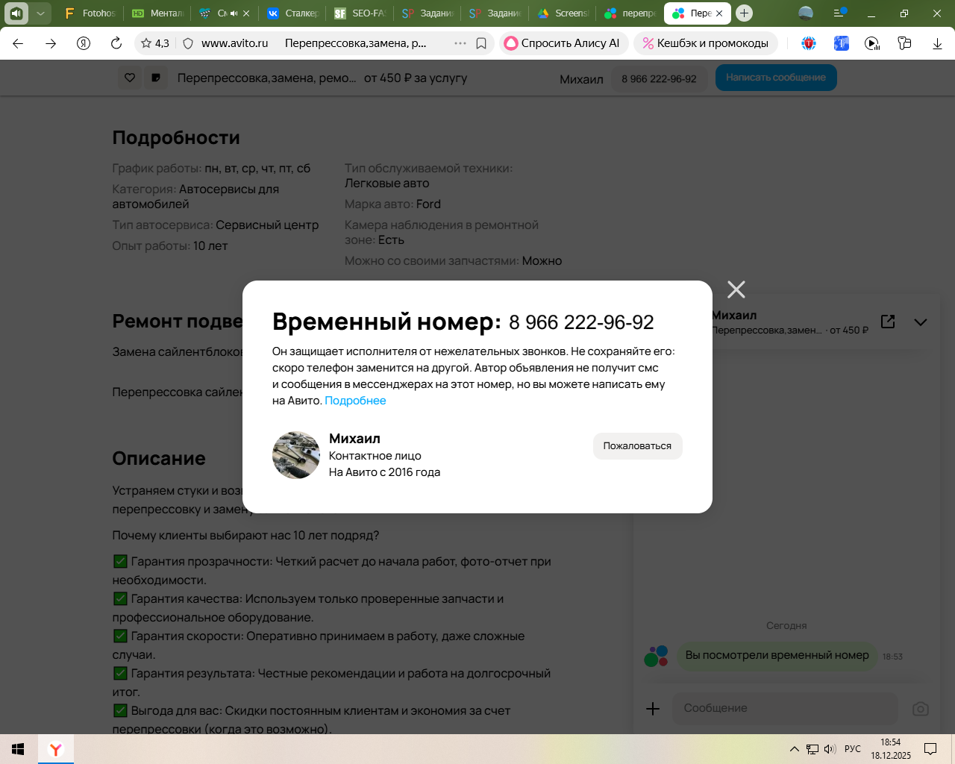Viewport: 955px width, 764px height.
Task: Click the plus attachment icon in chat
Action: pos(653,709)
